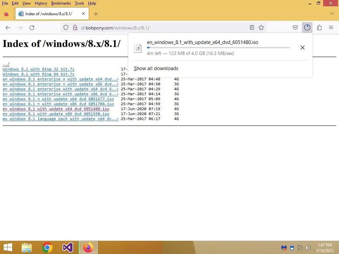Image resolution: width=339 pixels, height=254 pixels.
Task: Open the File menu
Action: (5, 3)
